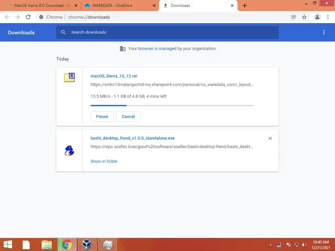
Task: Minimize the Chrome window
Action: [306, 3]
